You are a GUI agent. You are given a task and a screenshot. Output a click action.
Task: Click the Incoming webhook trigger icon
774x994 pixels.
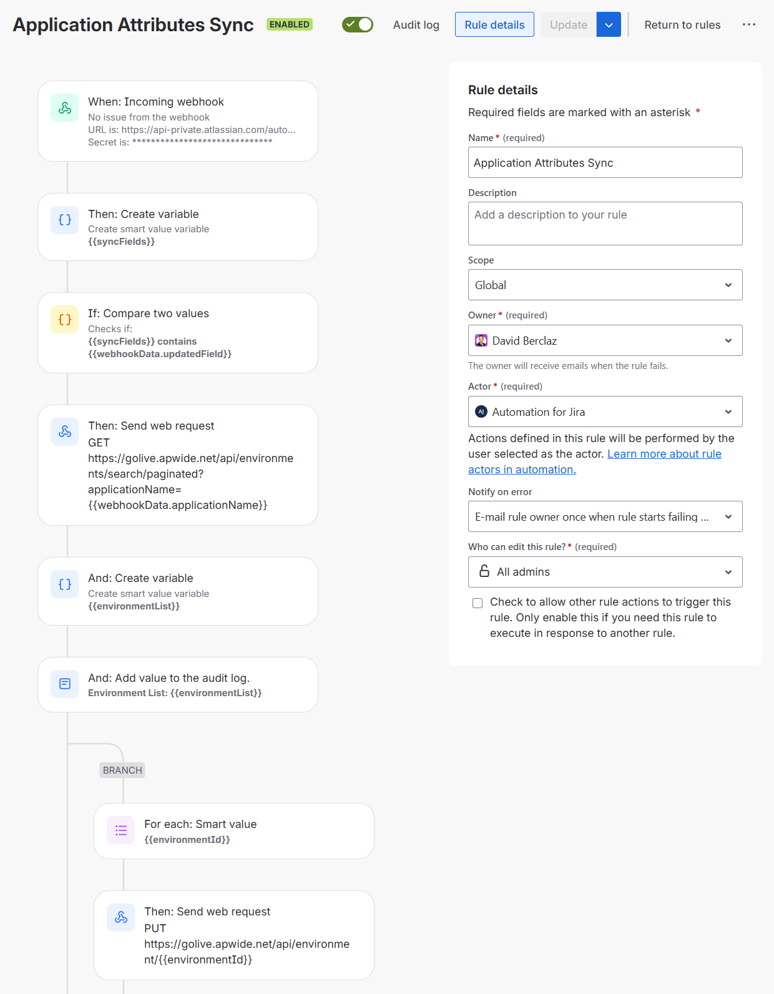pyautogui.click(x=65, y=108)
